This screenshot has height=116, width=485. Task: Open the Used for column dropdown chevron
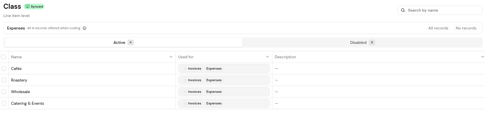[x=267, y=57]
